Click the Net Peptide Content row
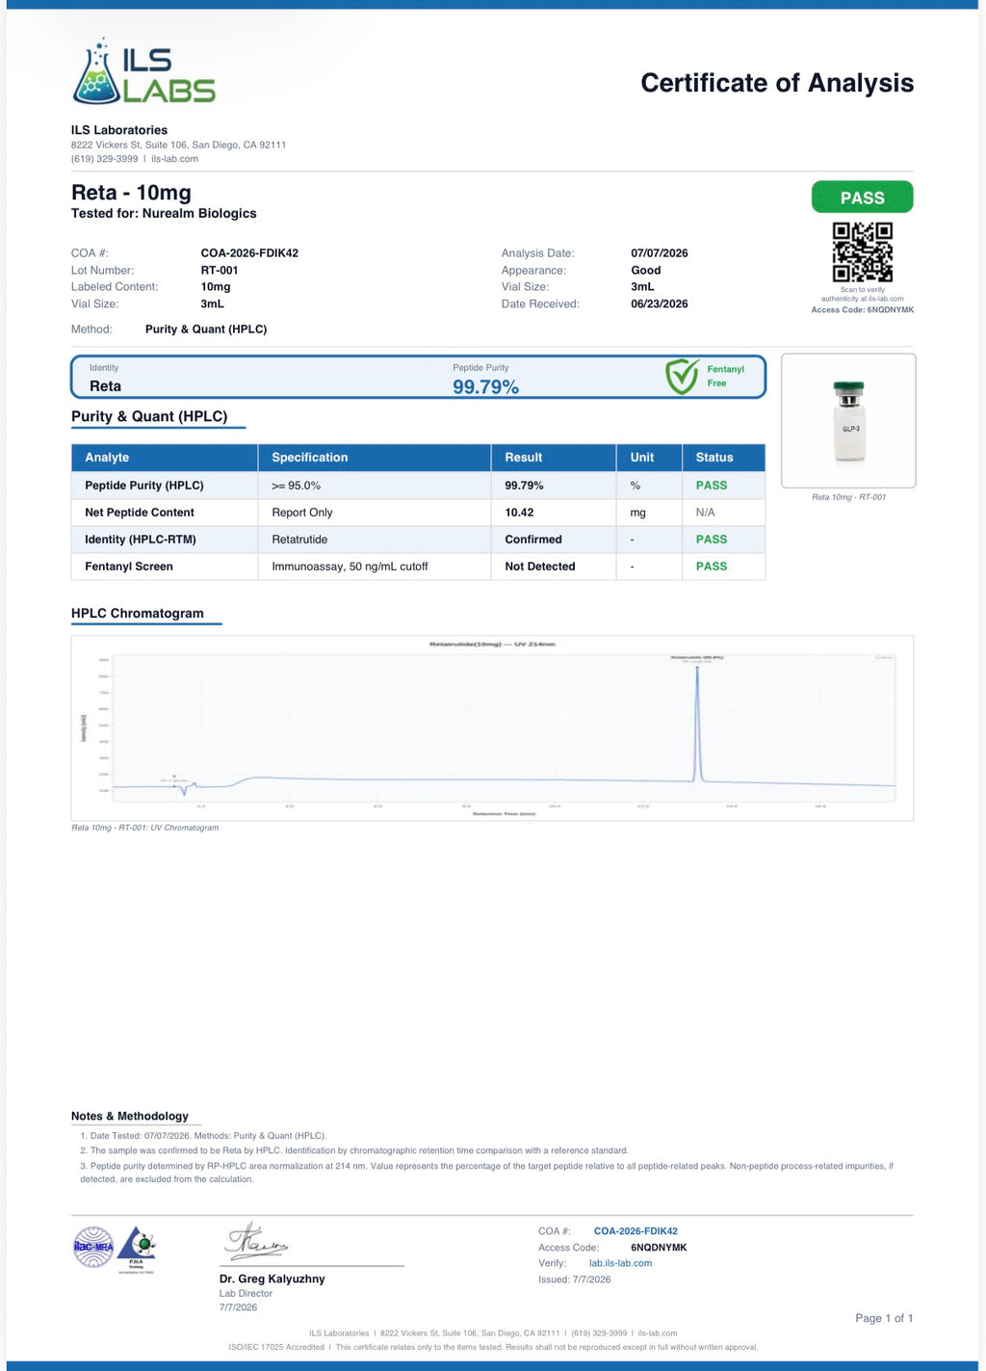Screen dimensions: 986x1371 tap(418, 513)
